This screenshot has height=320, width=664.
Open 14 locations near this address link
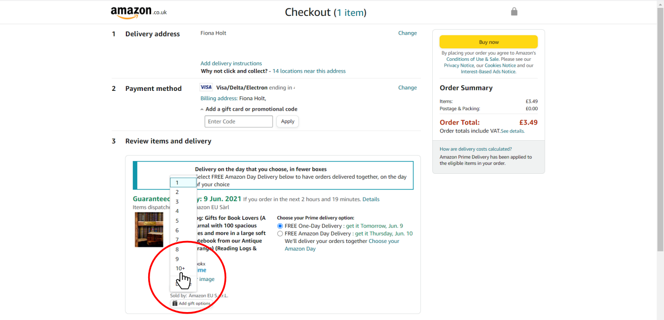tap(309, 71)
